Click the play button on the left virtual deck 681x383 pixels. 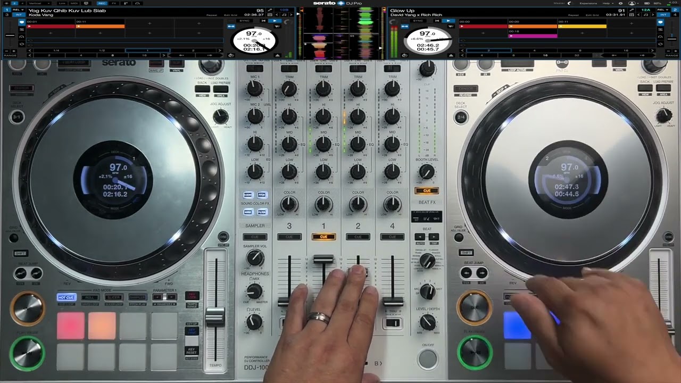(275, 20)
